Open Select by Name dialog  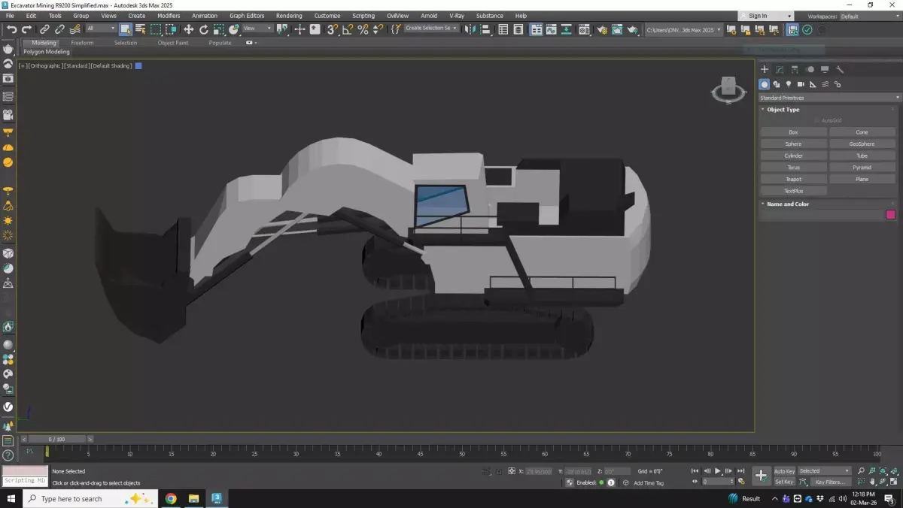pyautogui.click(x=140, y=29)
